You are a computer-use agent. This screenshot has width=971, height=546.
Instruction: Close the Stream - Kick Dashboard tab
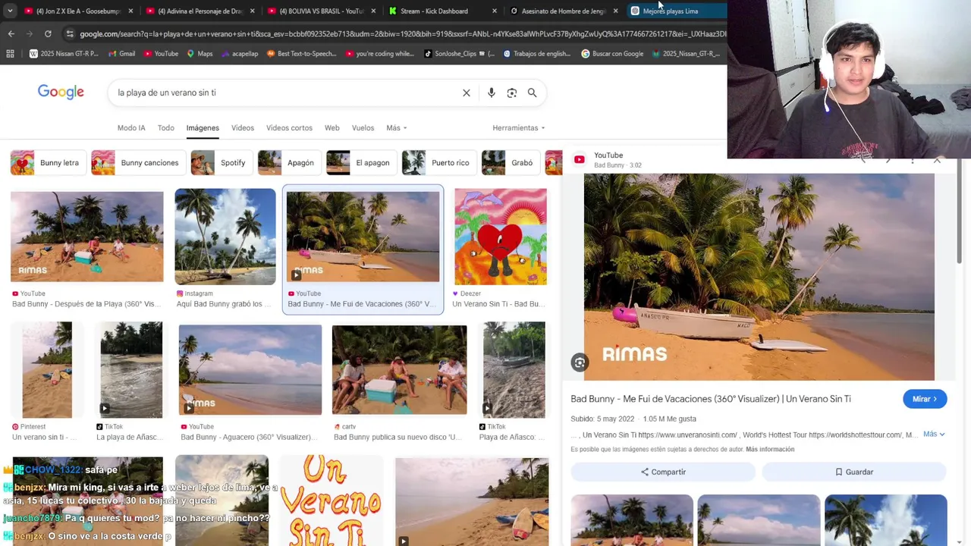[495, 11]
